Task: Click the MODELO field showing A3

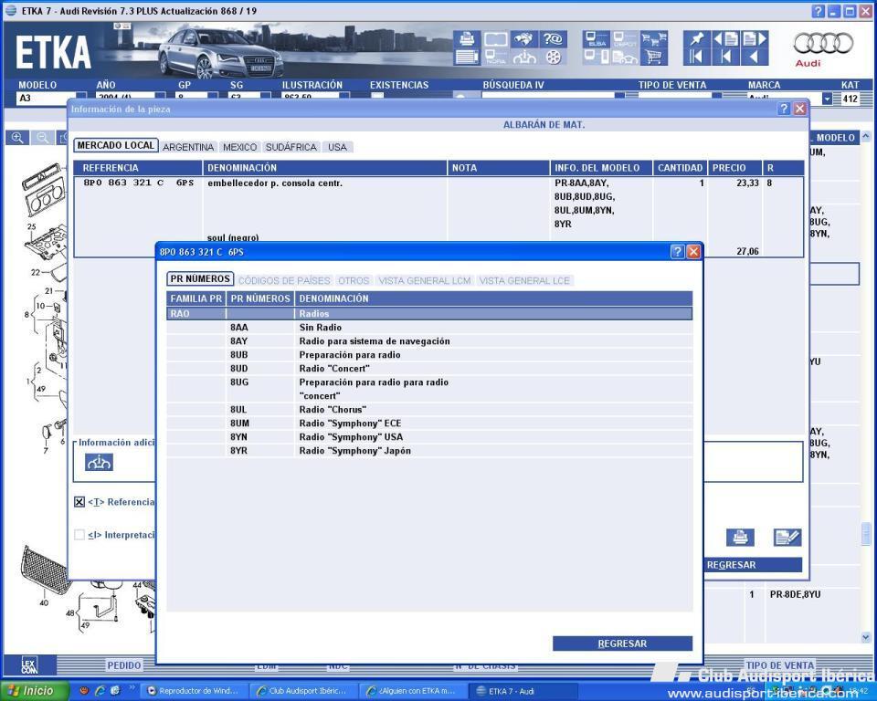Action: [x=46, y=99]
